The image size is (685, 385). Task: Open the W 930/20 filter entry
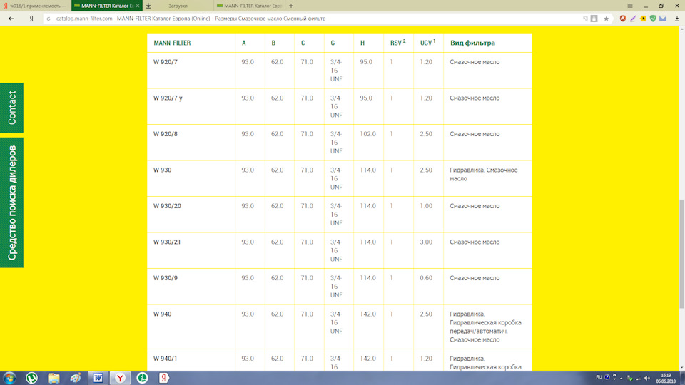click(x=167, y=206)
